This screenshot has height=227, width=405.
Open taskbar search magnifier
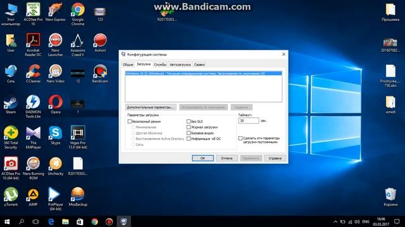coord(22,221)
